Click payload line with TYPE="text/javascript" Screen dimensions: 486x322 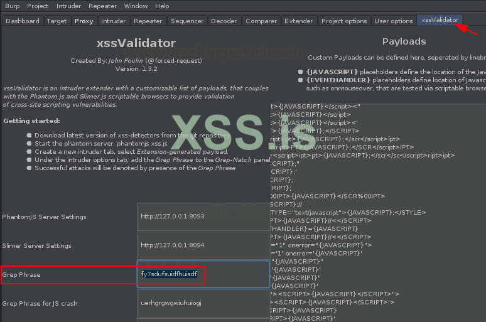348,213
